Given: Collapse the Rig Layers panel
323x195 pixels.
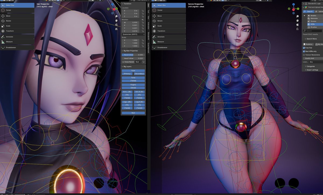Looking at the screenshot, I should point(122,66).
